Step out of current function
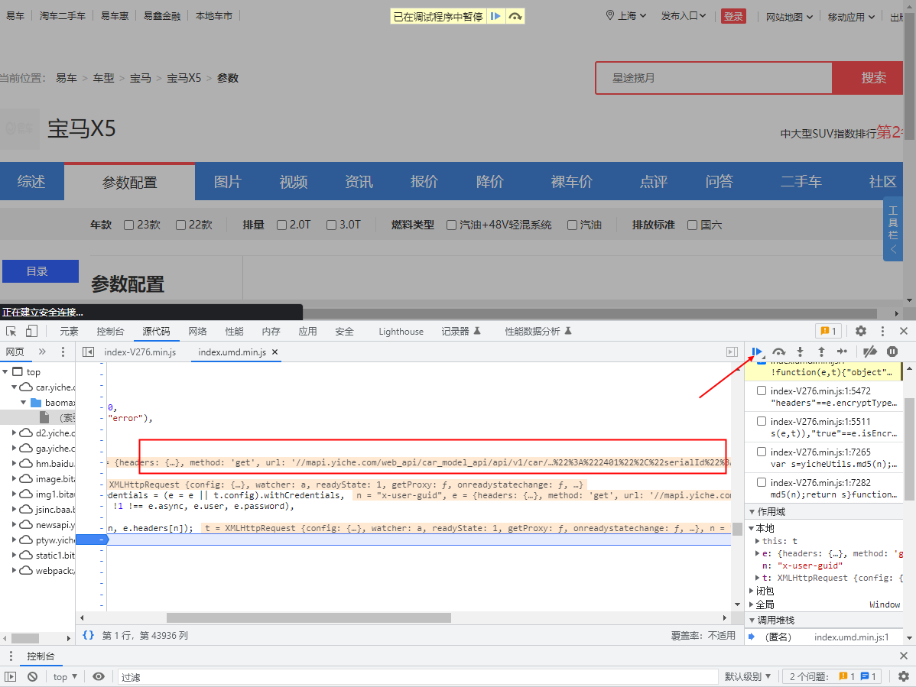Screen dimensions: 916x687 [x=821, y=352]
